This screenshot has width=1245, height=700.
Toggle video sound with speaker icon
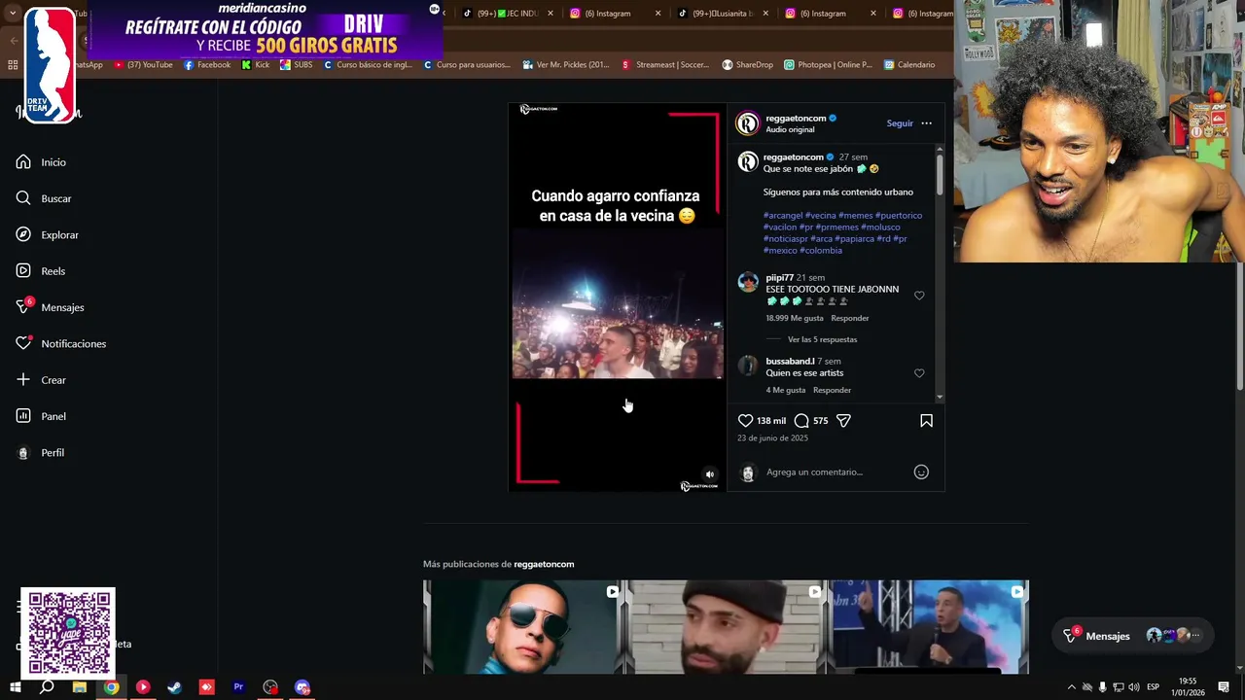pos(709,474)
